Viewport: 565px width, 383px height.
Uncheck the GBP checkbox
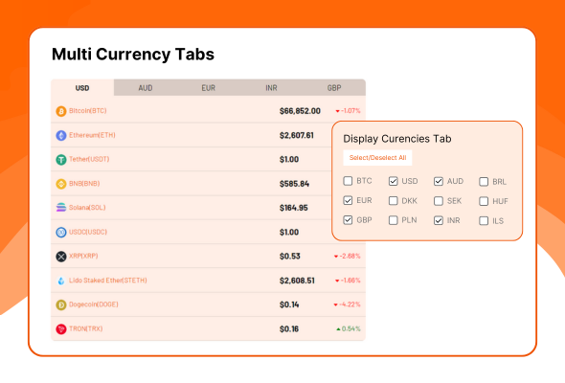pos(348,220)
